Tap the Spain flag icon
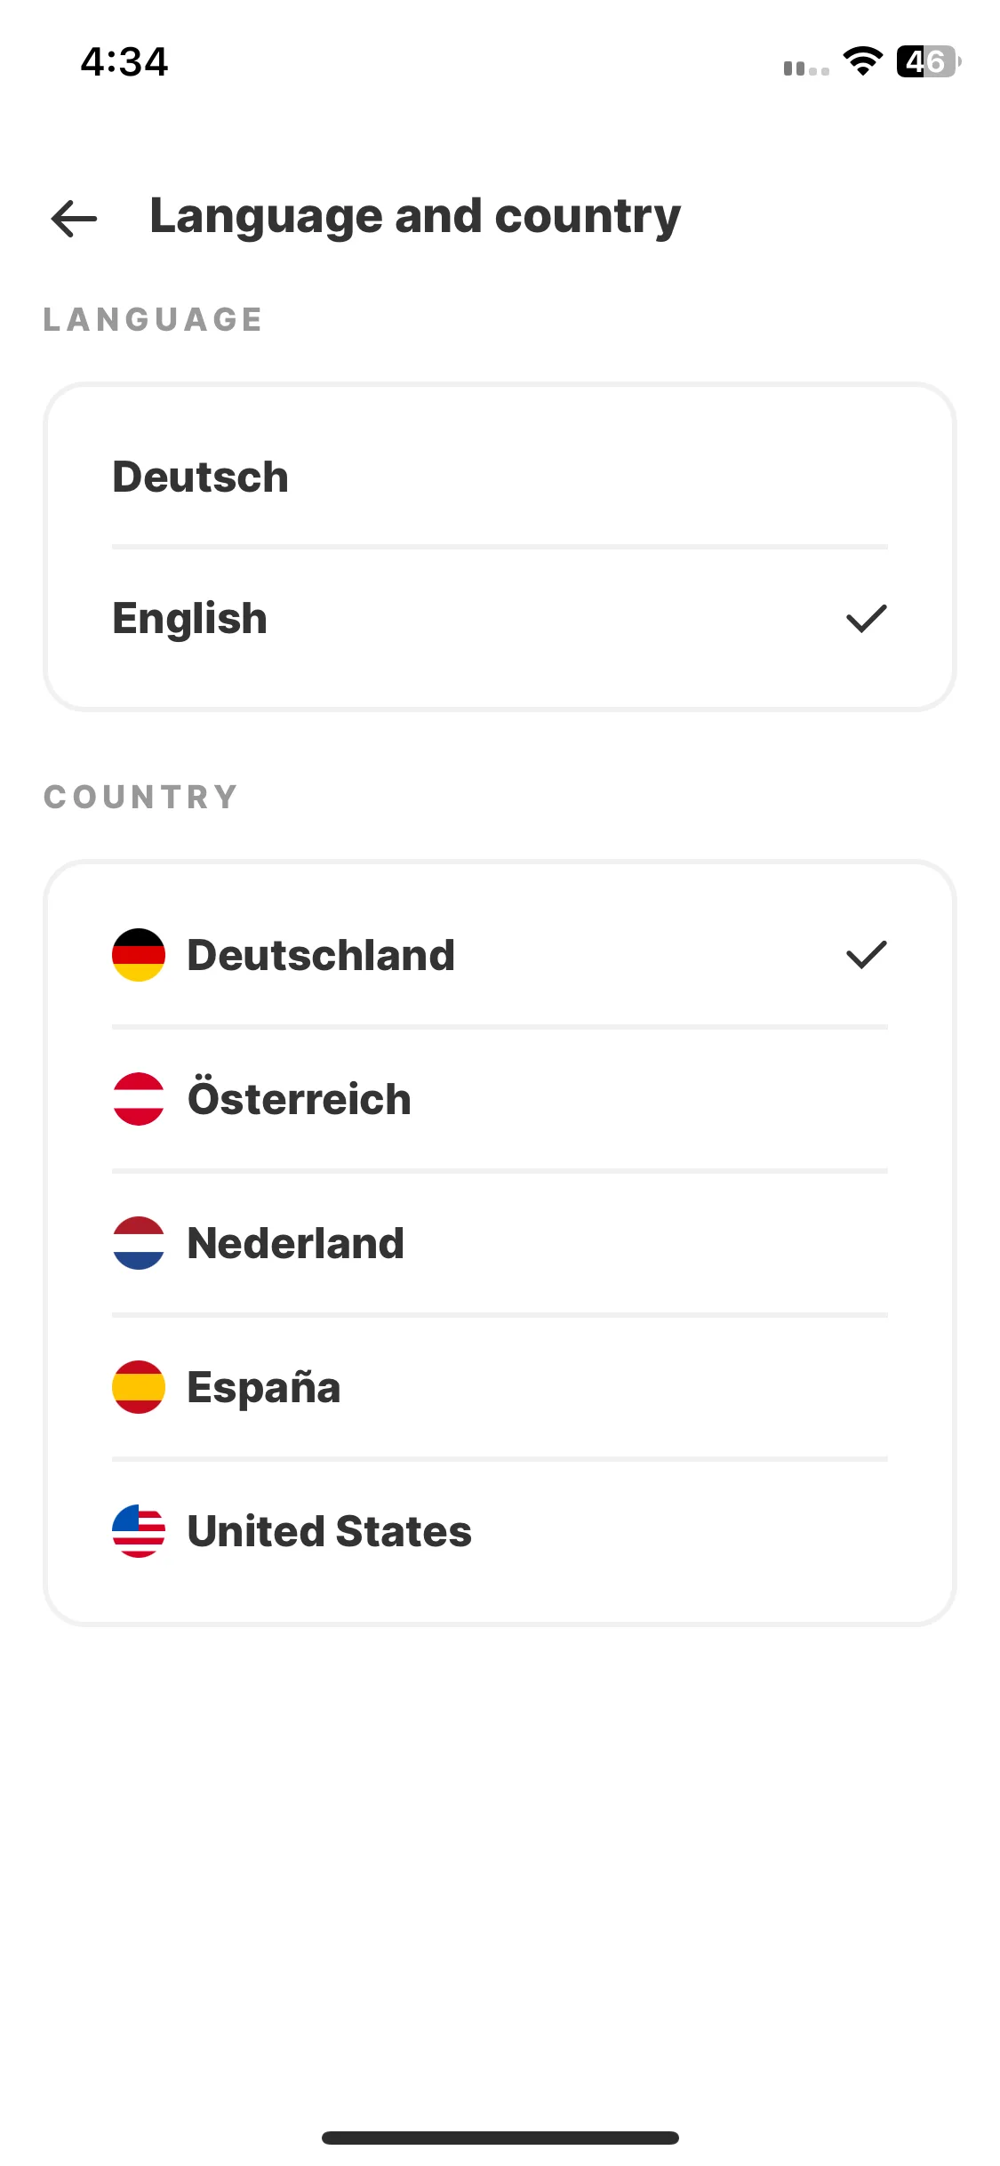Viewport: 1000px width, 2166px height. coord(139,1387)
